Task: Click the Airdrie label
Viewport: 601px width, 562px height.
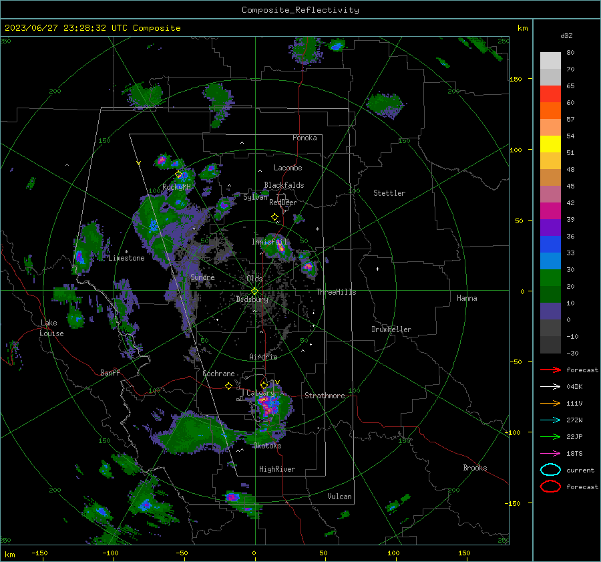Action: coord(263,357)
